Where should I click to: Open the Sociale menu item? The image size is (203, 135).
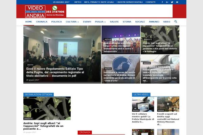pyautogui.click(x=140, y=22)
